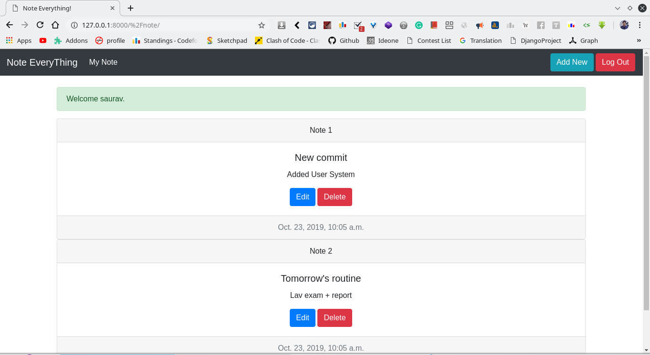Image resolution: width=650 pixels, height=355 pixels.
Task: Open the YouTube bookmark icon
Action: click(43, 40)
